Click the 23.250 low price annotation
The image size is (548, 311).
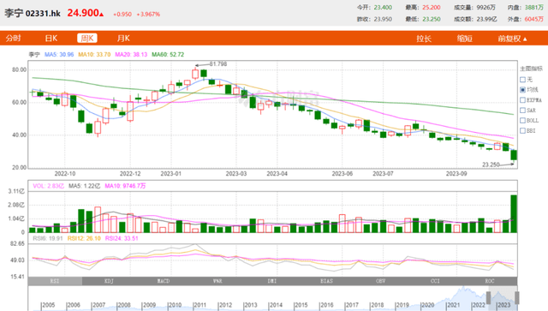(491, 164)
